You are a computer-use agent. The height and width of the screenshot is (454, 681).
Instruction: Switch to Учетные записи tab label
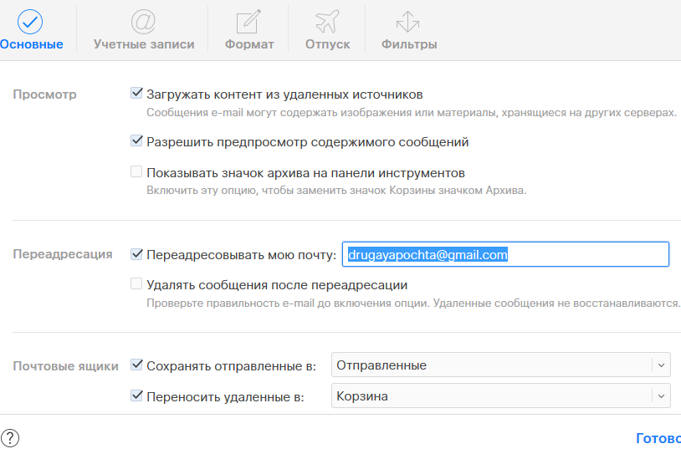click(143, 44)
